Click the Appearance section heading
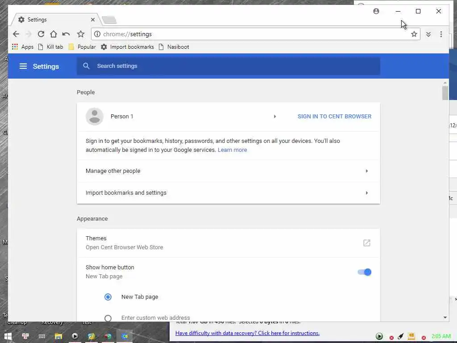Viewport: 457px width, 343px height. (92, 219)
